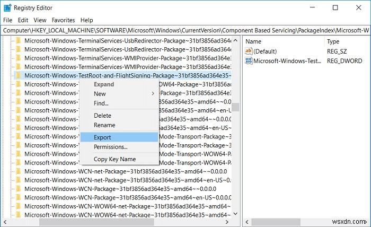Select WCN-Package amd64~~0.0.0.0 key

tap(120, 189)
